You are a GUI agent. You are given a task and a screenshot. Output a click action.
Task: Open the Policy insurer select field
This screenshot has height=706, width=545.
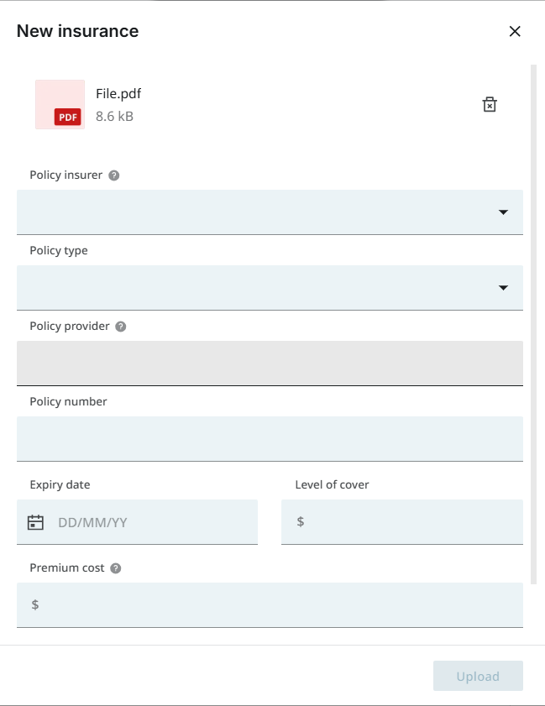pyautogui.click(x=270, y=212)
